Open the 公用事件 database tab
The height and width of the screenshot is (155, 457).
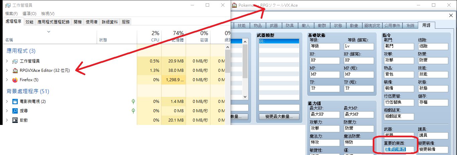click(x=392, y=26)
